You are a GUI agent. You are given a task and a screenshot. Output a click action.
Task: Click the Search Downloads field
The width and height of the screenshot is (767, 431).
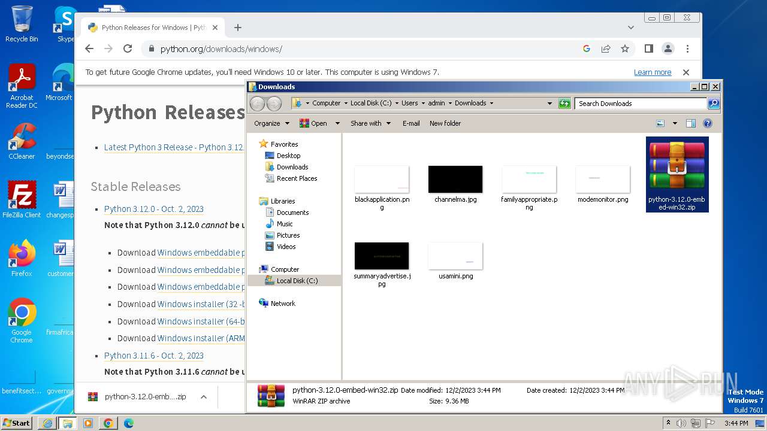click(x=641, y=104)
